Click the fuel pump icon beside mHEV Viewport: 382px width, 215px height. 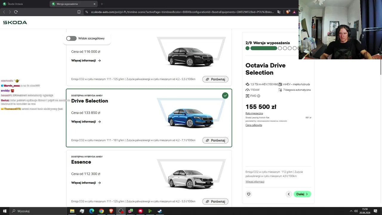pyautogui.click(x=280, y=85)
